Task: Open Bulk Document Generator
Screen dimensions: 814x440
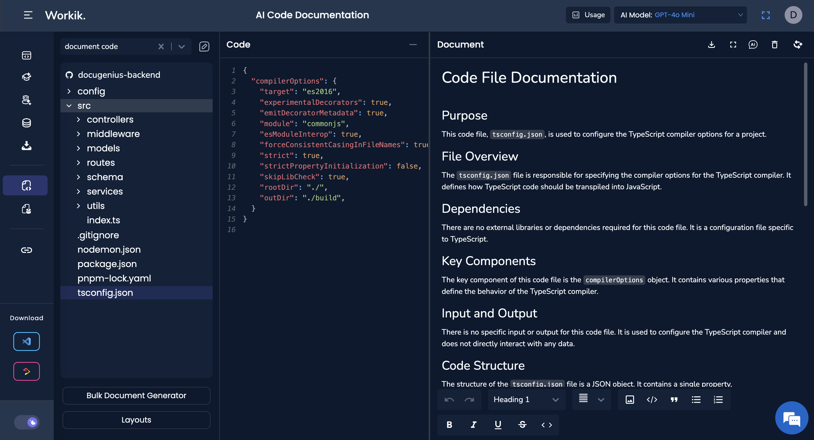Action: tap(136, 395)
